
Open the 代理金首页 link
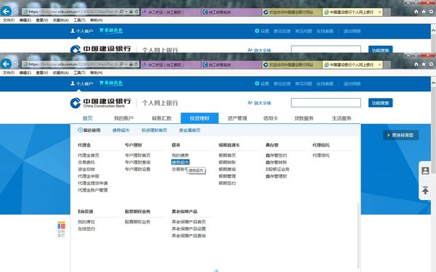click(x=89, y=155)
